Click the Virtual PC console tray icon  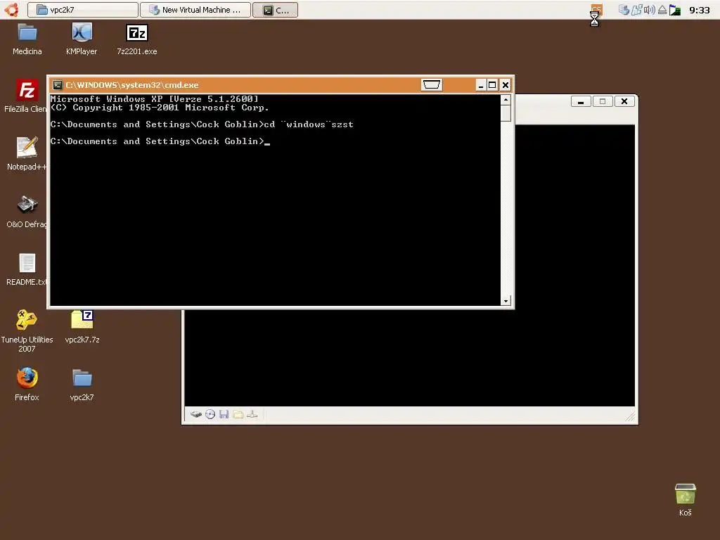coord(624,10)
